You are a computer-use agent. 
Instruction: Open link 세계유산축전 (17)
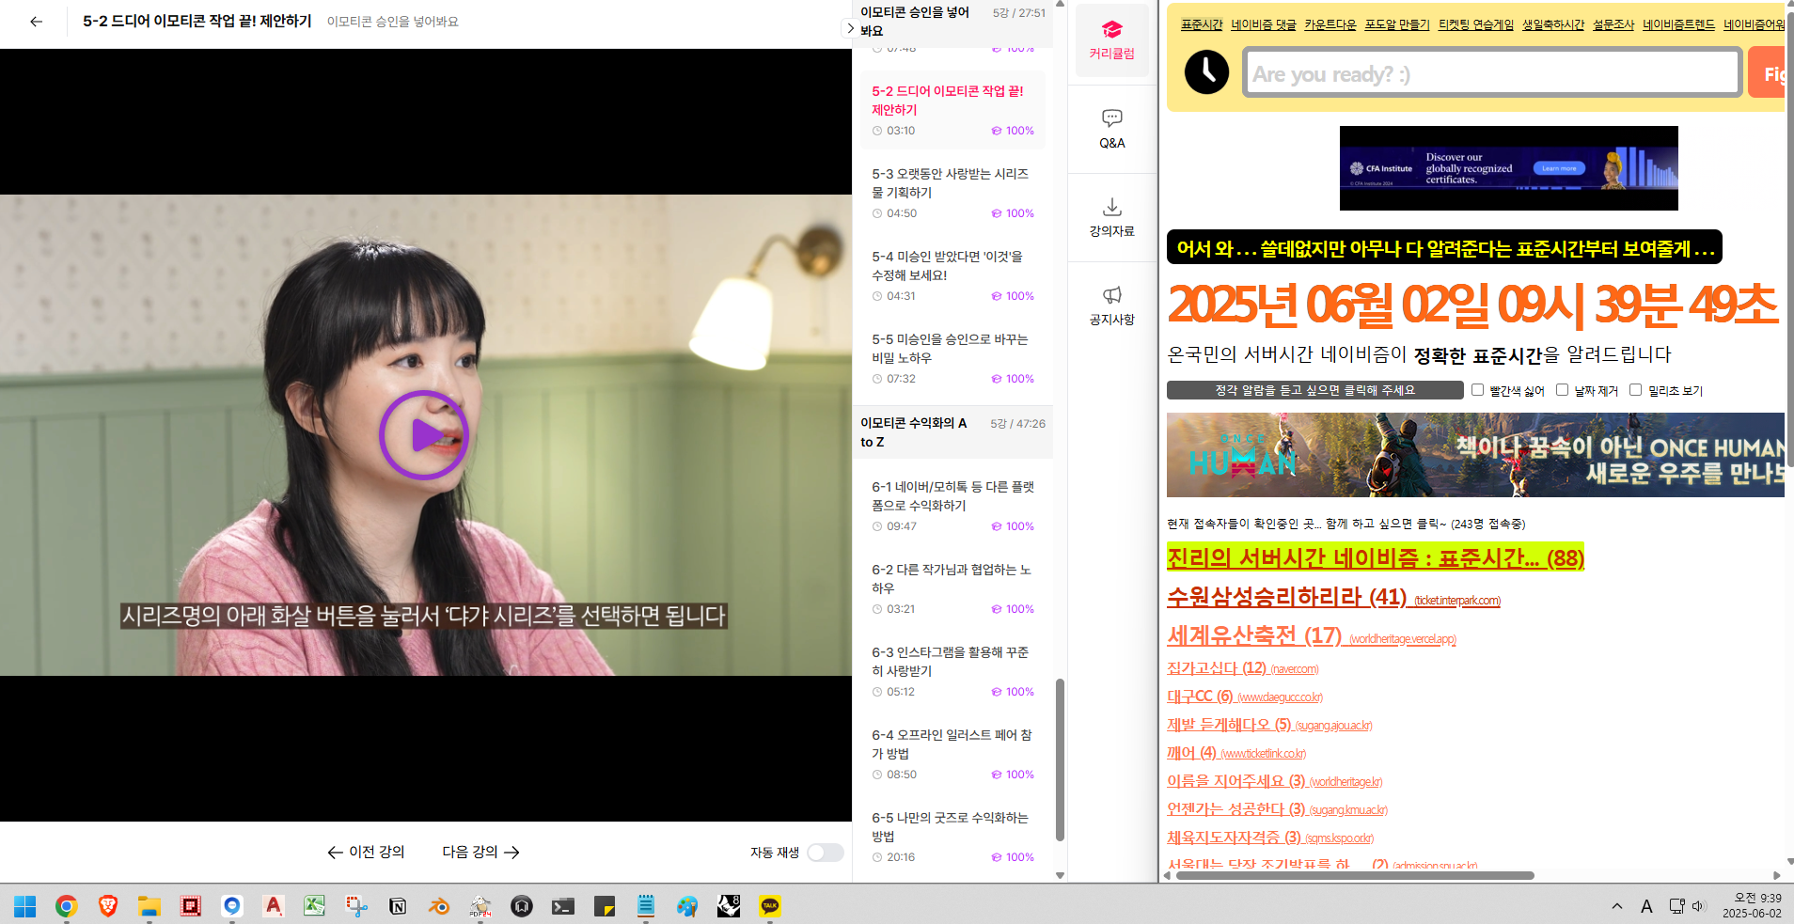point(1311,636)
